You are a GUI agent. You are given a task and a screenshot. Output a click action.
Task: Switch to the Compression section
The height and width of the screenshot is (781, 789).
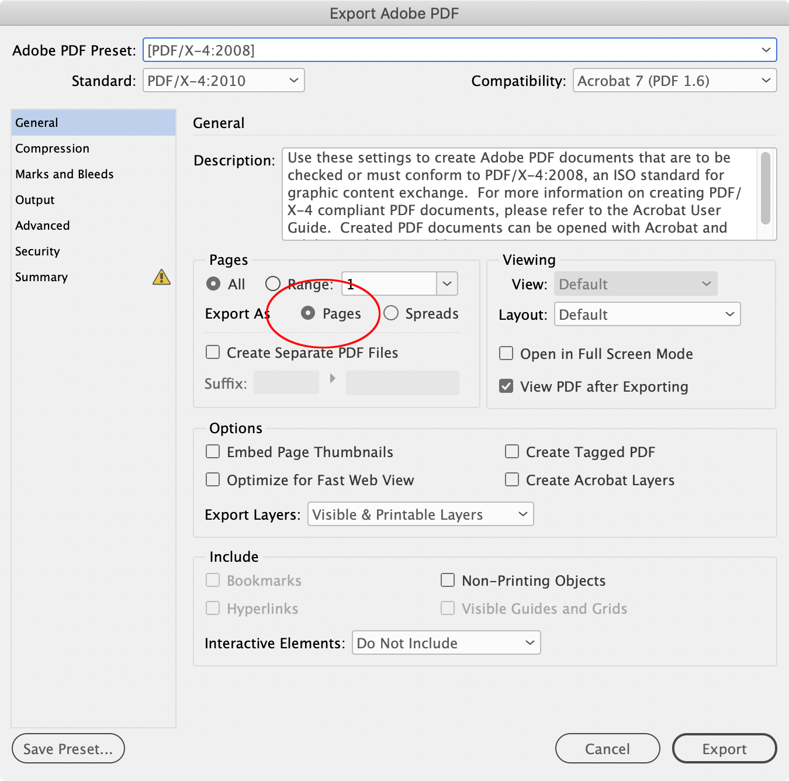click(53, 148)
